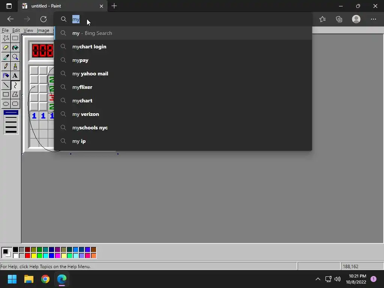The image size is (384, 288).
Task: Pick the Airbrush spray tool
Action: 6,76
